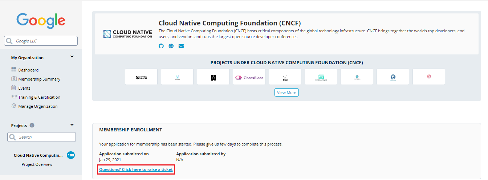Click the organization search magnifier icon
This screenshot has width=488, height=180.
click(9, 41)
